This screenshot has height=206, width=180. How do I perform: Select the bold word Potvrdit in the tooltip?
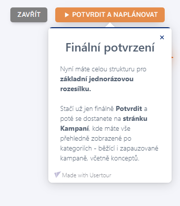129,108
